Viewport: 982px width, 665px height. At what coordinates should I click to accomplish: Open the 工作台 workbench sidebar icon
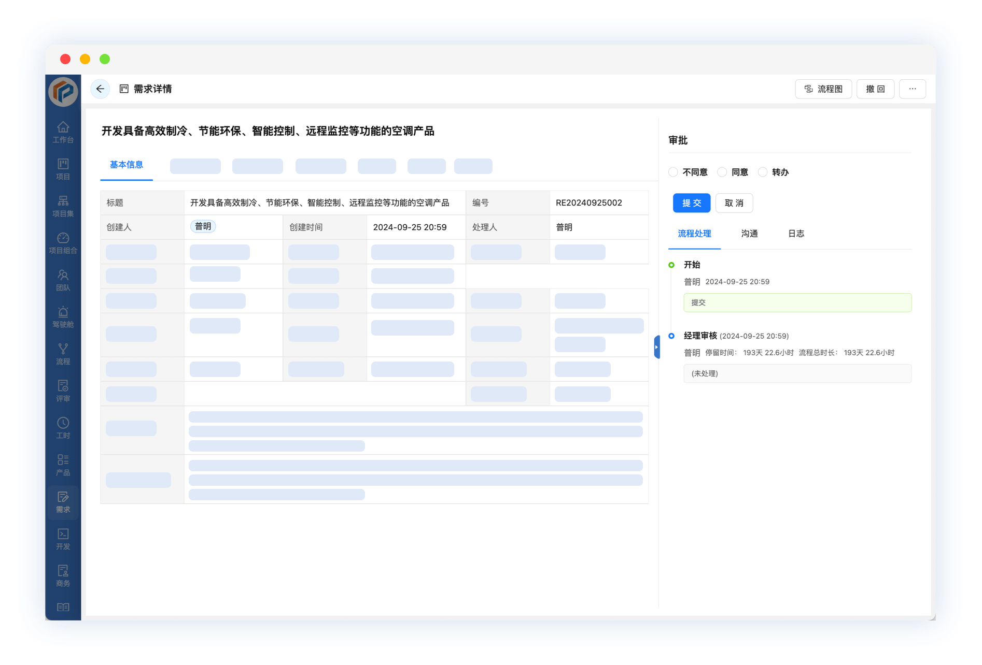(x=63, y=132)
